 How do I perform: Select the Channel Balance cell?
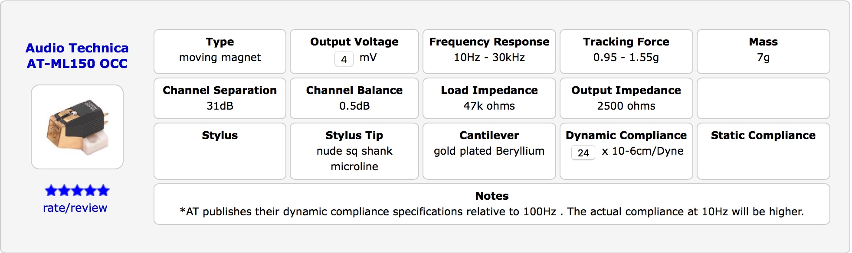[x=354, y=98]
